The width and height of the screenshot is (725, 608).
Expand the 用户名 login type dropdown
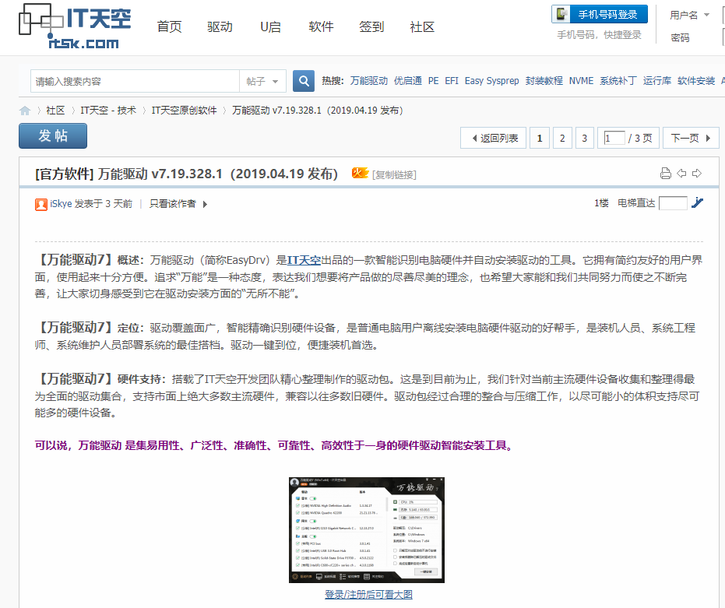[x=706, y=15]
